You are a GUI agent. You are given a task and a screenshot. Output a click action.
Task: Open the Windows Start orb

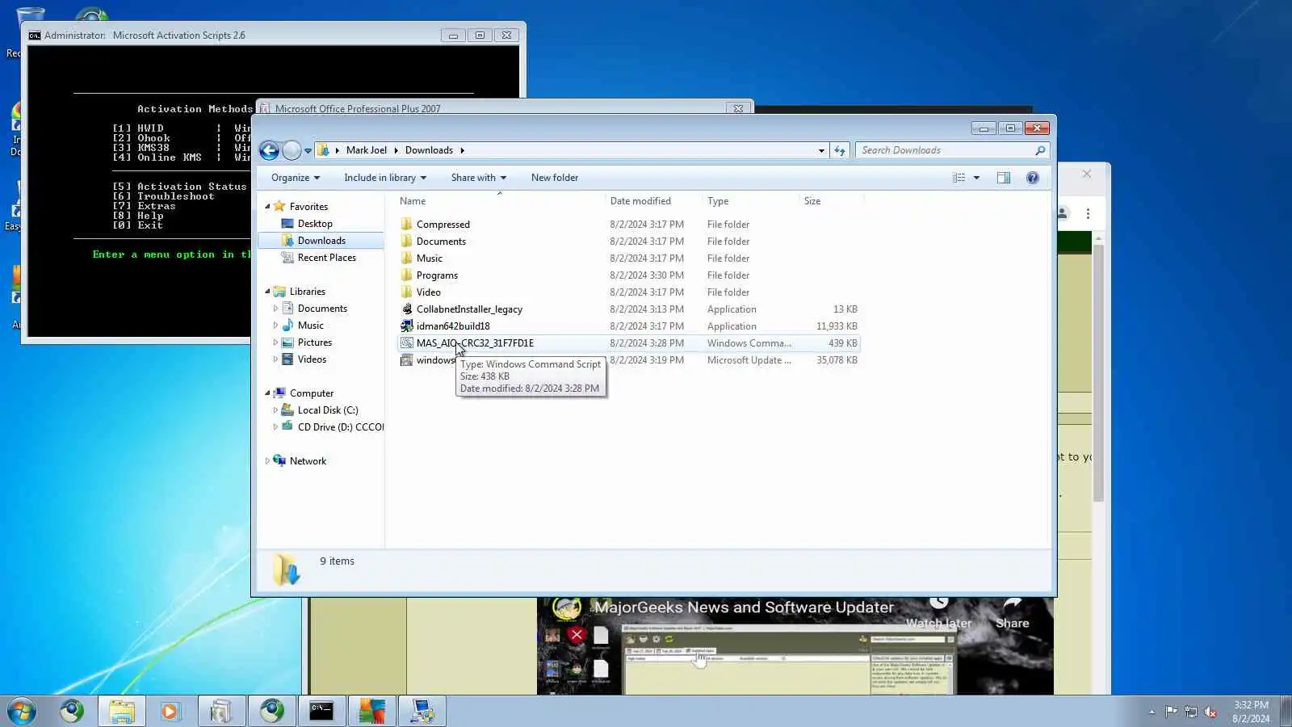pyautogui.click(x=22, y=712)
